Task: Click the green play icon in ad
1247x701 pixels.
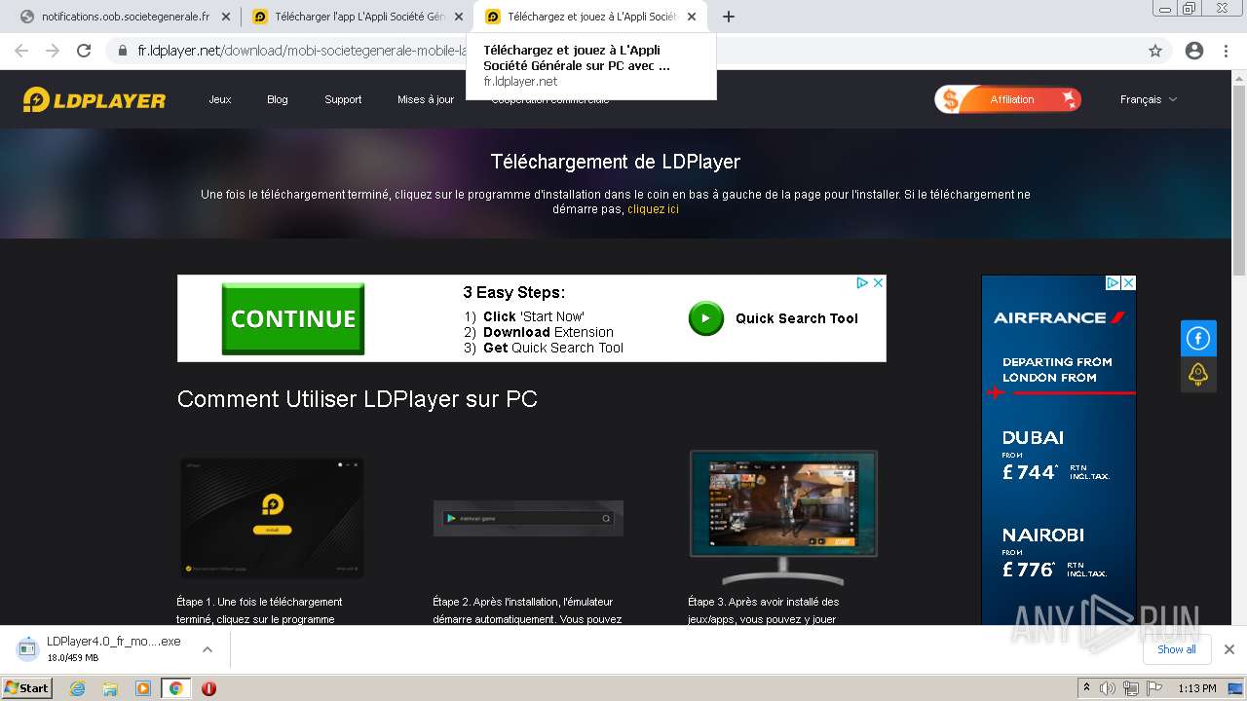Action: pyautogui.click(x=706, y=318)
